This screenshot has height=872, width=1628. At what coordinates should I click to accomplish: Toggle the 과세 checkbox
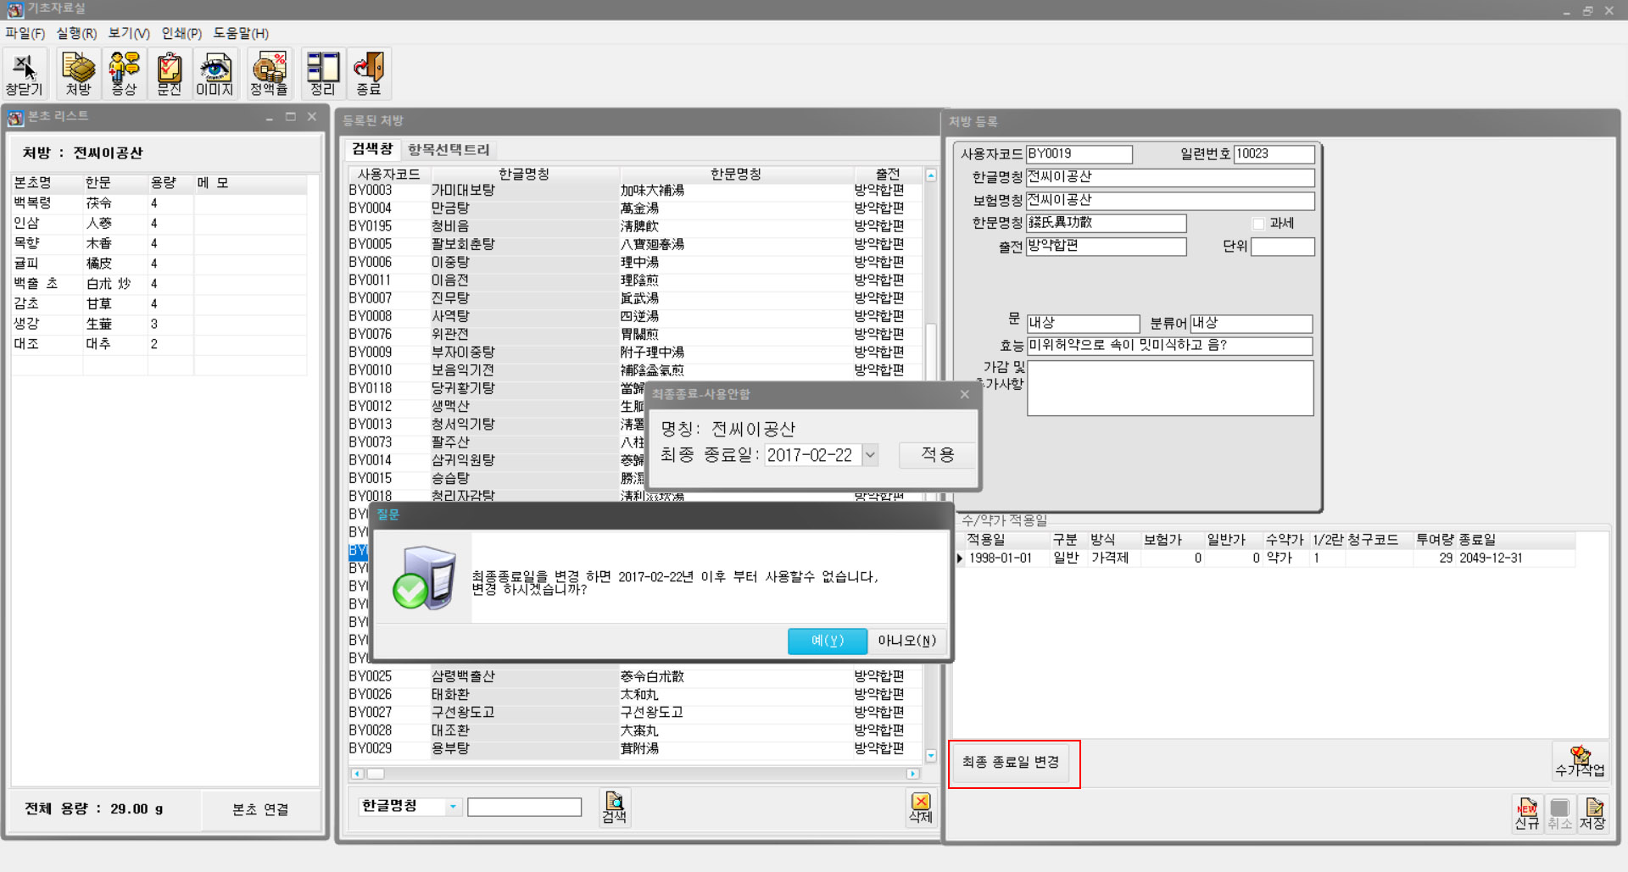coord(1258,224)
